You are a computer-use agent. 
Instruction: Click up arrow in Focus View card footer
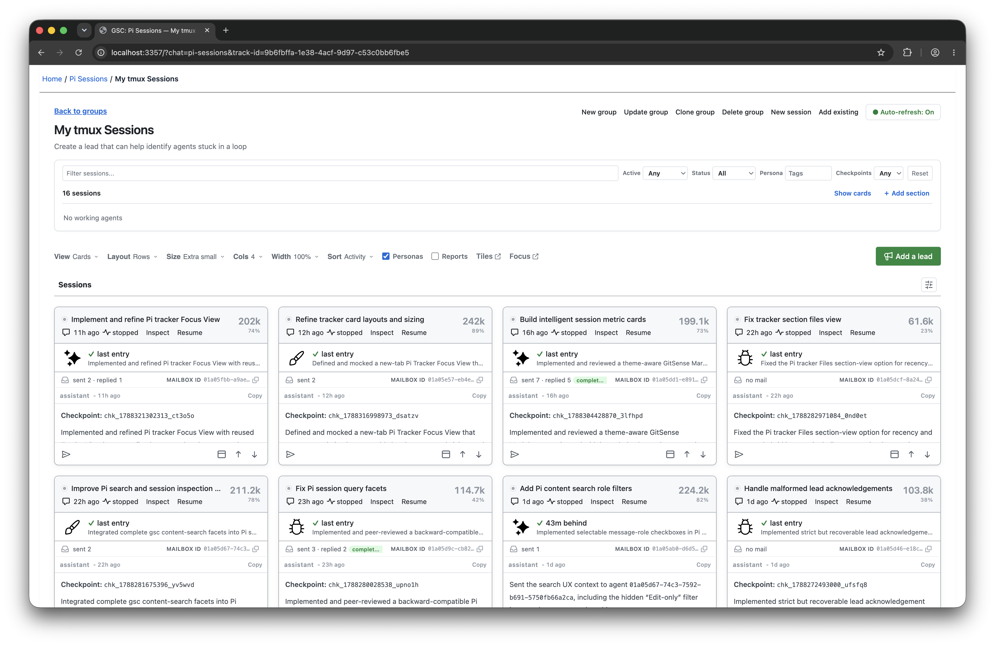[238, 454]
